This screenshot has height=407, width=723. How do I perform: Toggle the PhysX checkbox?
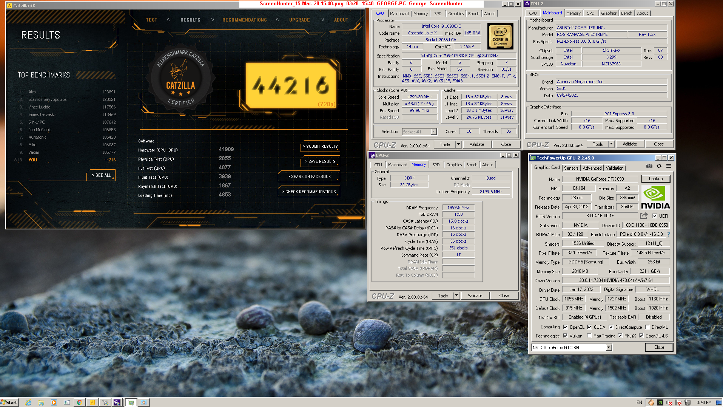point(620,336)
